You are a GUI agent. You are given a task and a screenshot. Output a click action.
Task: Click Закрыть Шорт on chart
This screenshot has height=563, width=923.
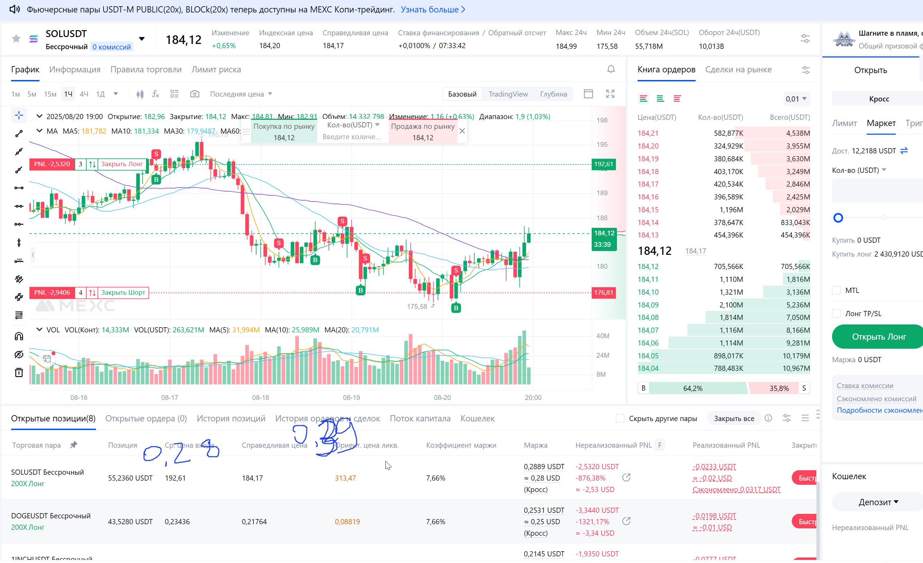(123, 293)
